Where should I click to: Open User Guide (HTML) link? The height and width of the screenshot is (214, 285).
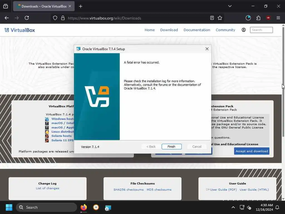click(x=254, y=189)
